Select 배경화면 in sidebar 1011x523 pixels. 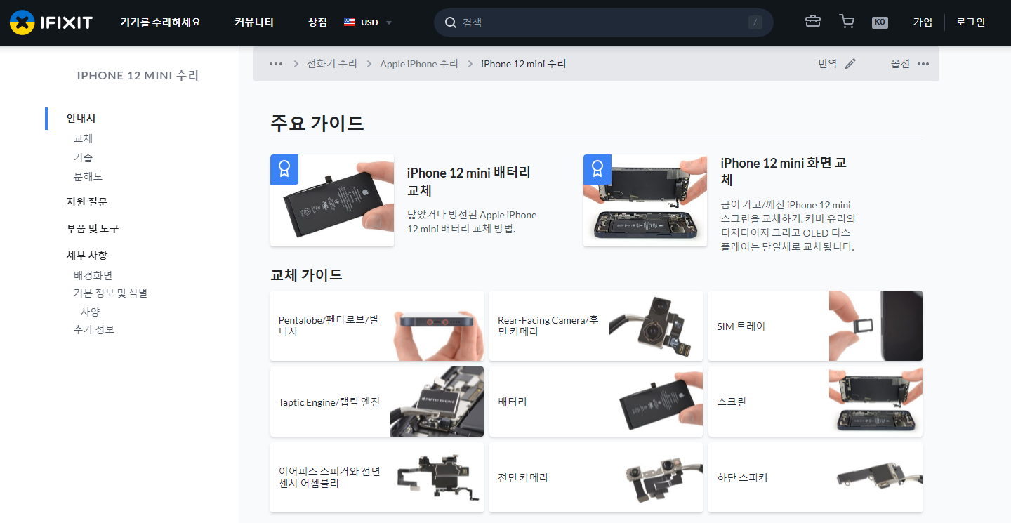(x=93, y=276)
